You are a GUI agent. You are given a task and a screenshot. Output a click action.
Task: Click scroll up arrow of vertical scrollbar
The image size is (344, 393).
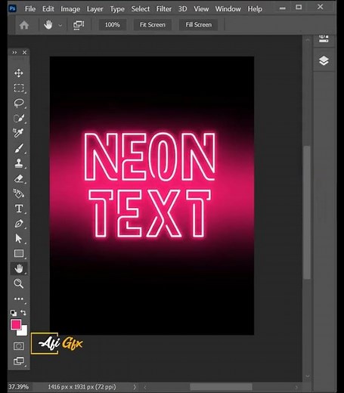pos(308,40)
